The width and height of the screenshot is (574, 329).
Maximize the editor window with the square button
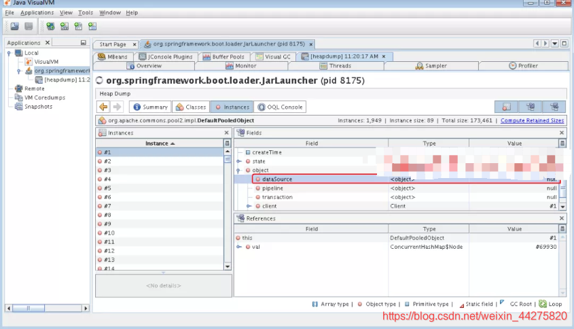click(564, 44)
